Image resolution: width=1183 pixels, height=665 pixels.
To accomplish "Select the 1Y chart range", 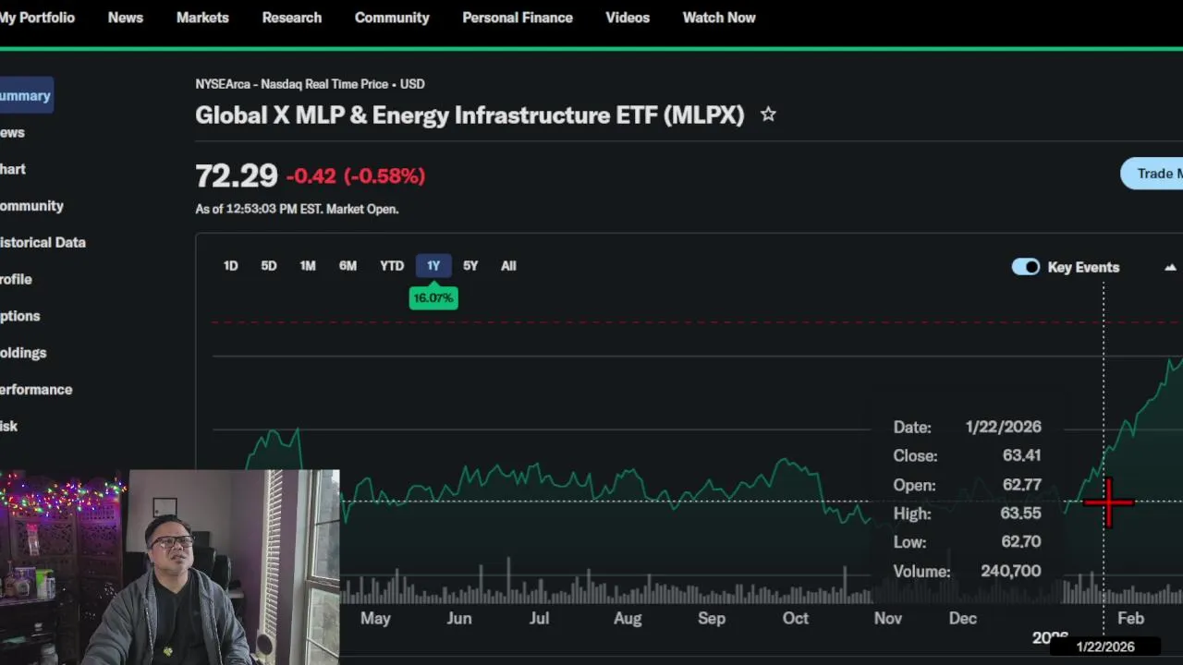I will pyautogui.click(x=433, y=266).
